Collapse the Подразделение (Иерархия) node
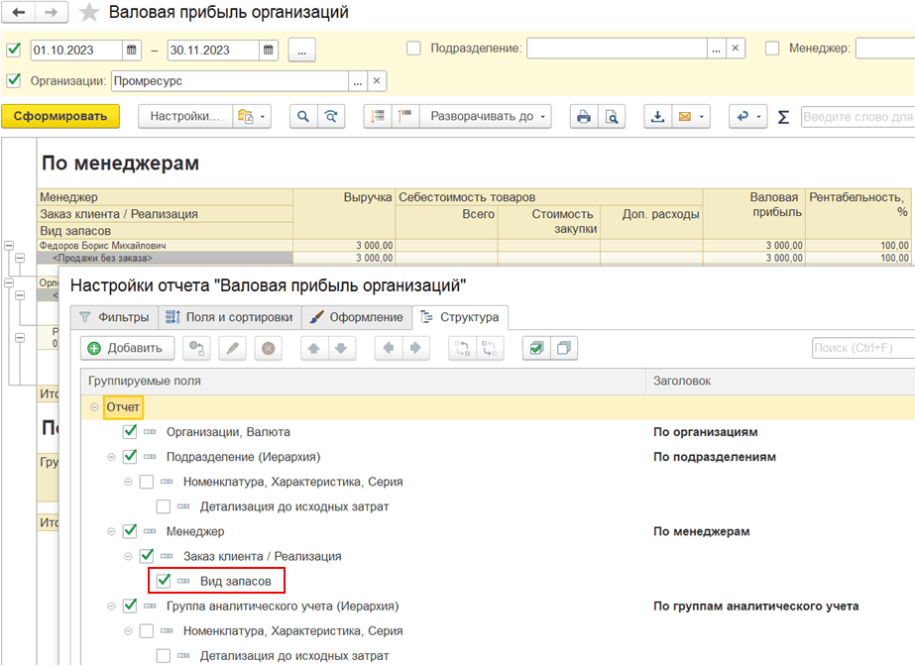This screenshot has height=666, width=915. click(111, 457)
